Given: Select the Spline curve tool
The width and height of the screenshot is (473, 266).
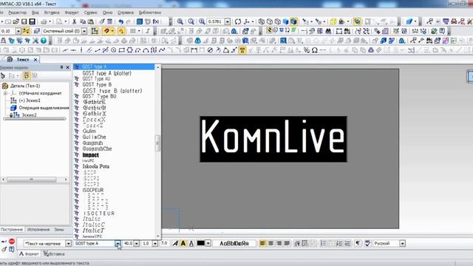Looking at the screenshot, I should point(163,50).
